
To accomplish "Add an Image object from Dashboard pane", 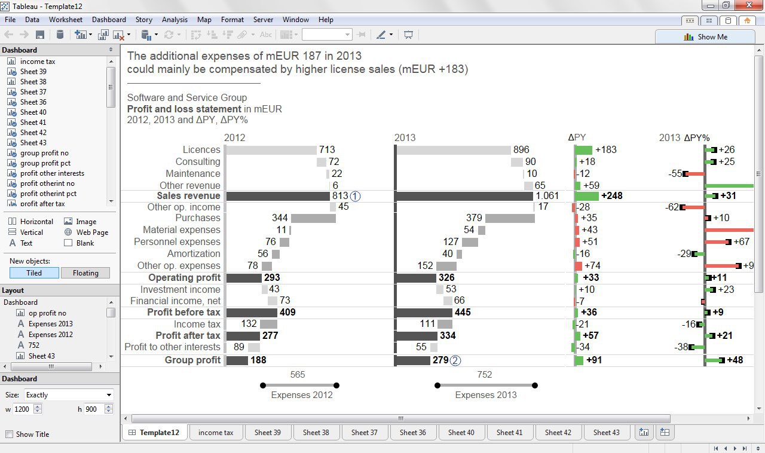I will pyautogui.click(x=81, y=221).
